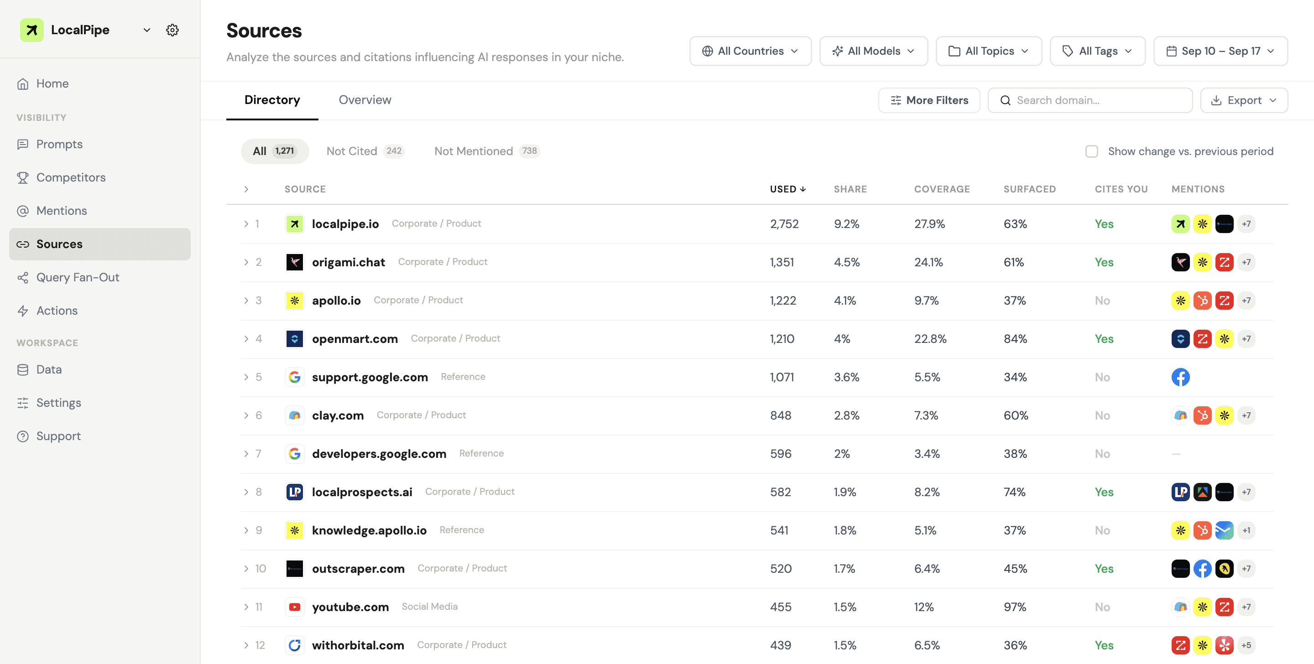Viewport: 1314px width, 664px height.
Task: Click the search magnifier icon
Action: (x=1005, y=100)
